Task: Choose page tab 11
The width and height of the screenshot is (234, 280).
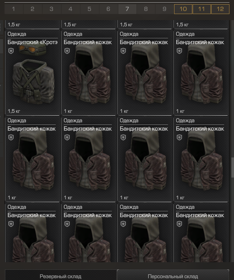Action: (202, 9)
